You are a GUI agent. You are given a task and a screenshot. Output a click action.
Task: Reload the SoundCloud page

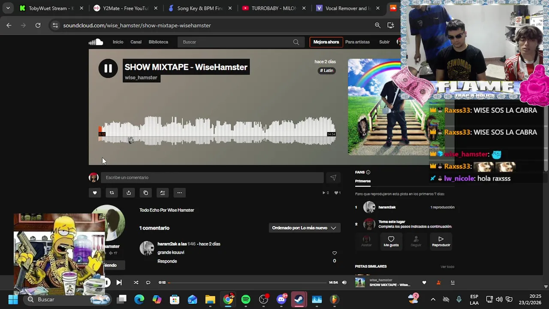point(38,25)
